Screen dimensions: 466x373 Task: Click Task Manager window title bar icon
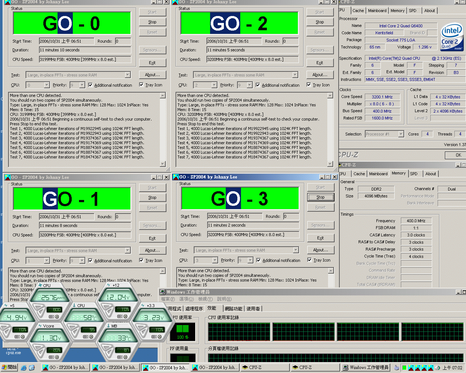click(x=162, y=292)
